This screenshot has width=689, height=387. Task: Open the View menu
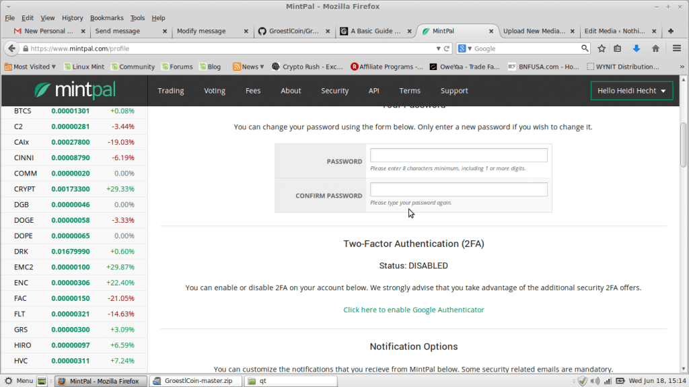tap(48, 18)
